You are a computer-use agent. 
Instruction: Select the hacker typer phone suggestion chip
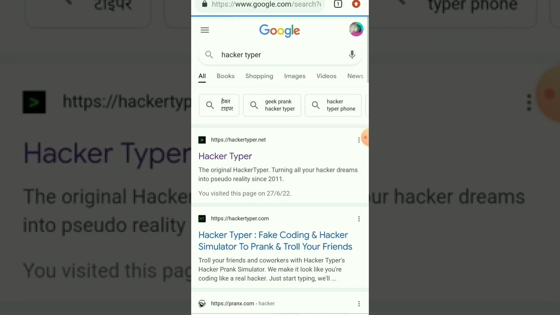tap(333, 105)
